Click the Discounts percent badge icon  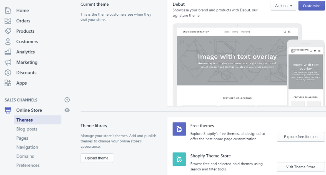pyautogui.click(x=8, y=73)
